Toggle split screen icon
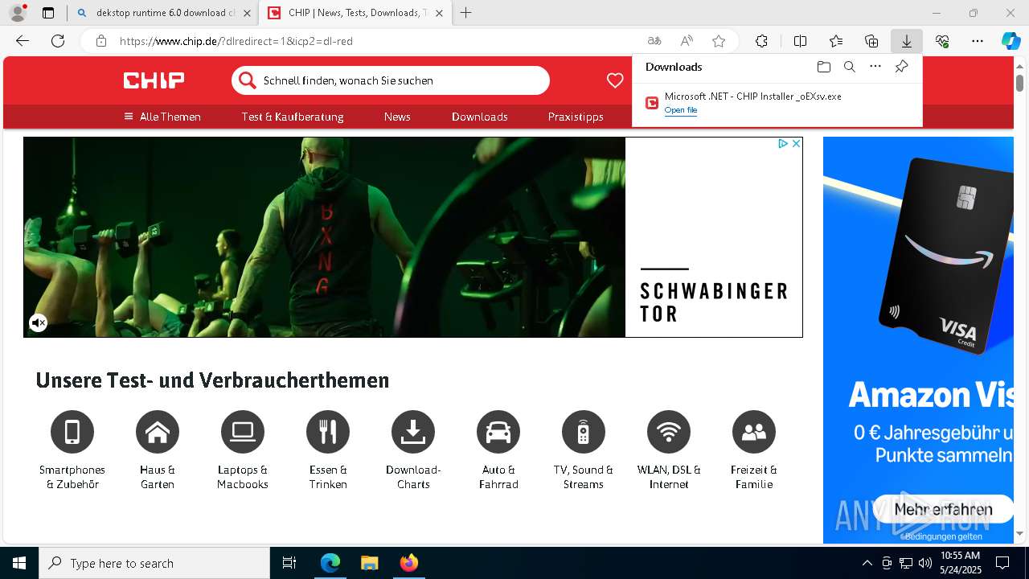The width and height of the screenshot is (1029, 579). (x=800, y=41)
